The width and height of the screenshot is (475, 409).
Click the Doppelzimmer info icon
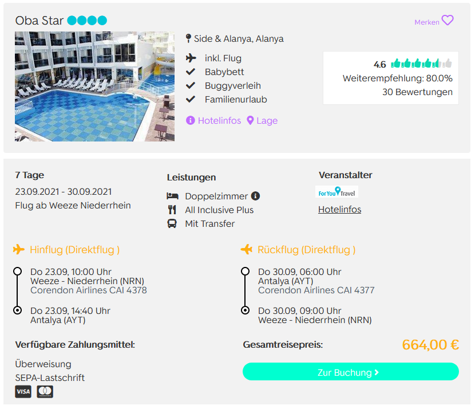click(255, 196)
